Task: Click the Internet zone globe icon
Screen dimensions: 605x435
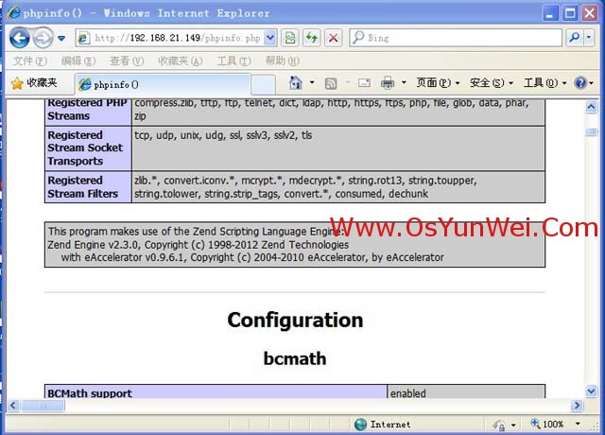Action: coord(360,425)
